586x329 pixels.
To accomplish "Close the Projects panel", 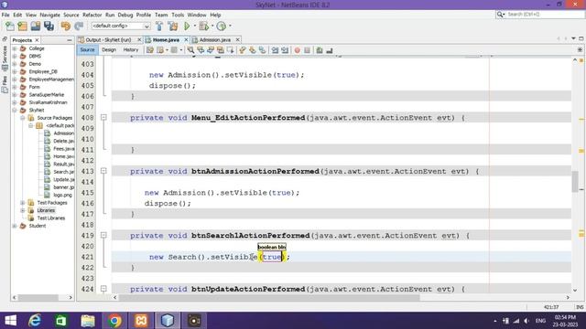I will click(37, 40).
